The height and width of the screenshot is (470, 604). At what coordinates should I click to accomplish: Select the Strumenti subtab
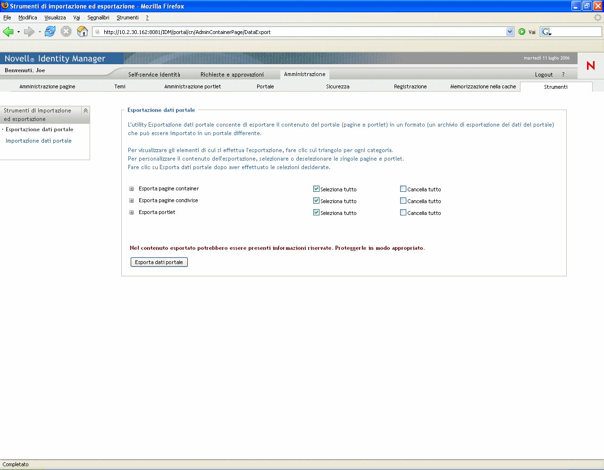point(556,87)
